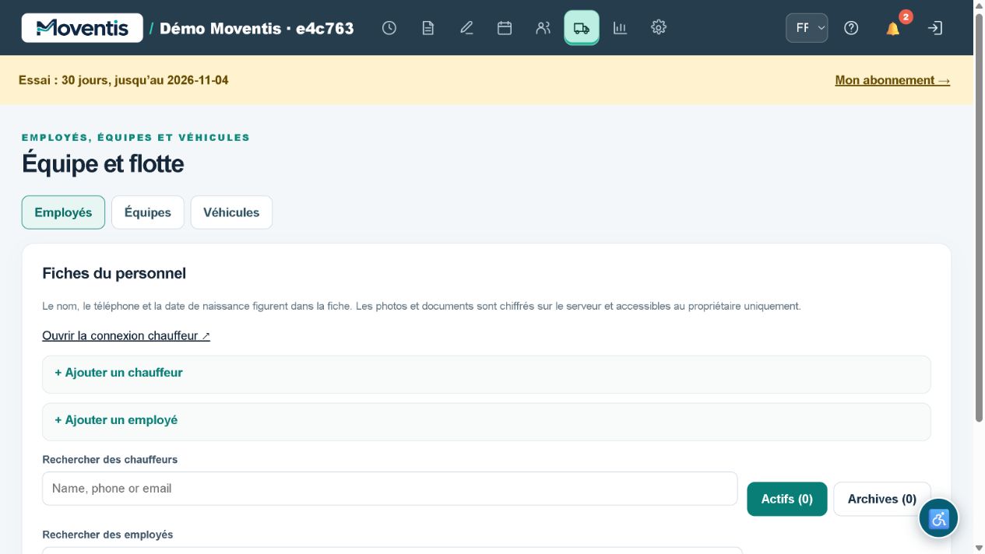Image resolution: width=985 pixels, height=554 pixels.
Task: Open the settings gear icon
Action: [x=659, y=28]
